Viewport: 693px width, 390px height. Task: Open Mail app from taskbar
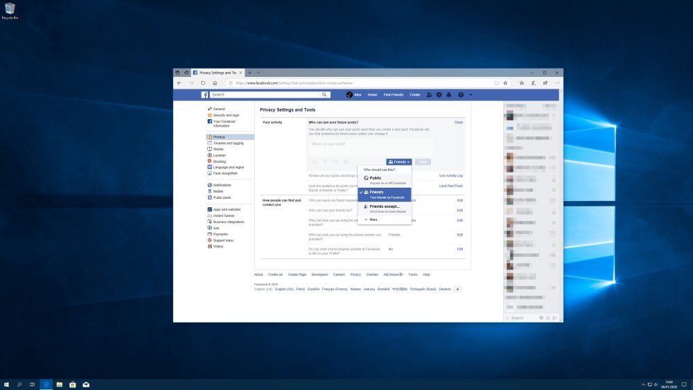click(86, 384)
